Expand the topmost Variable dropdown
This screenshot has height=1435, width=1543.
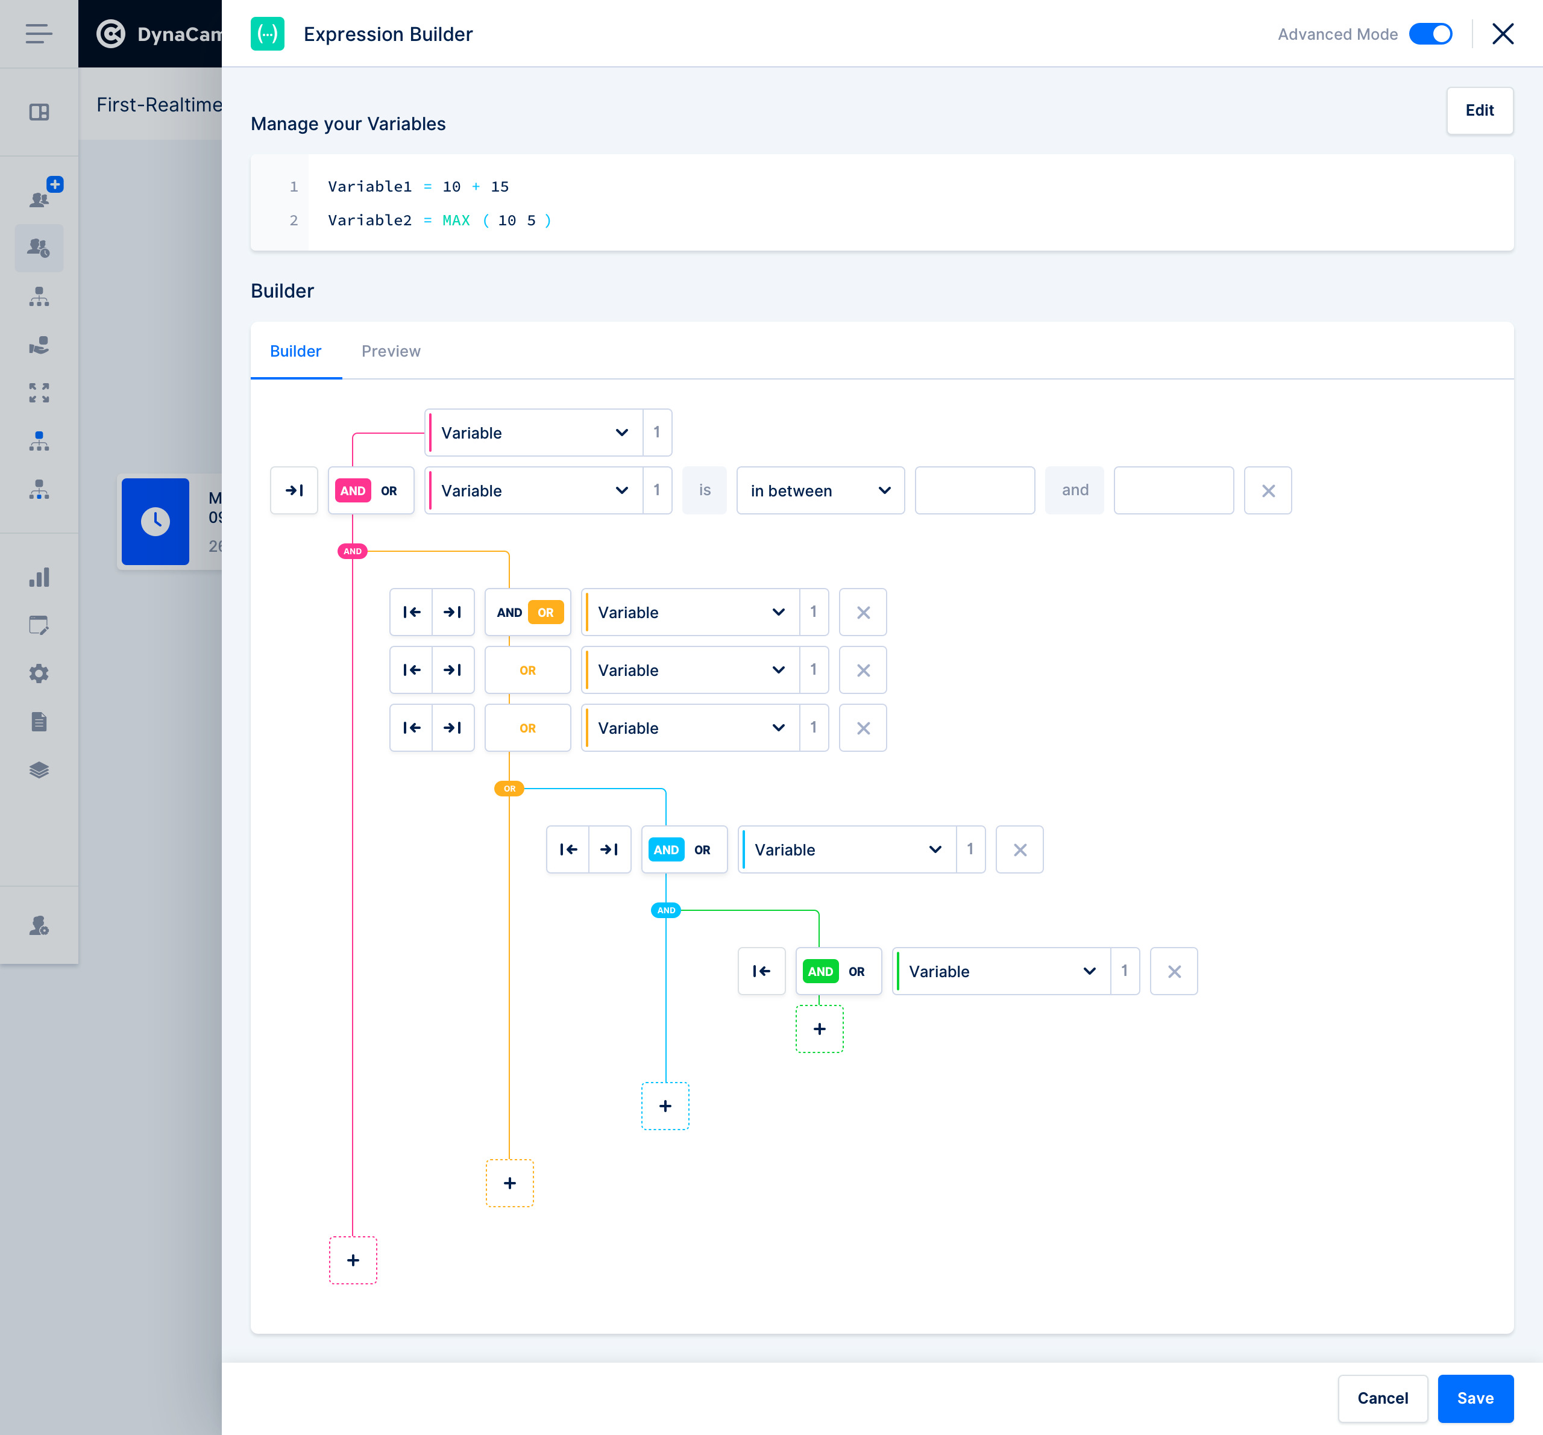point(534,433)
